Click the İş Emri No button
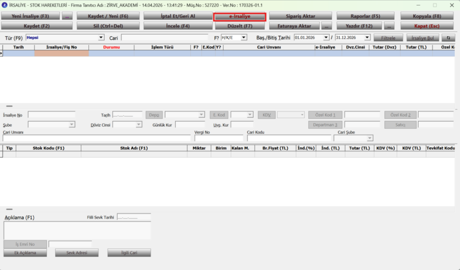Screen dimensions: 460x270 tap(25, 244)
